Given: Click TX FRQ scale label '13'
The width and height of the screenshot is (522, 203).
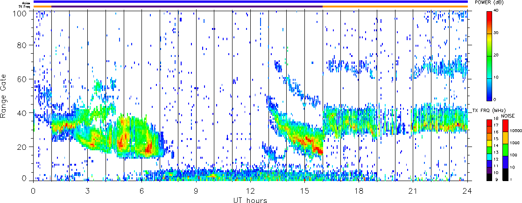Looking at the screenshot, I should (496, 152).
